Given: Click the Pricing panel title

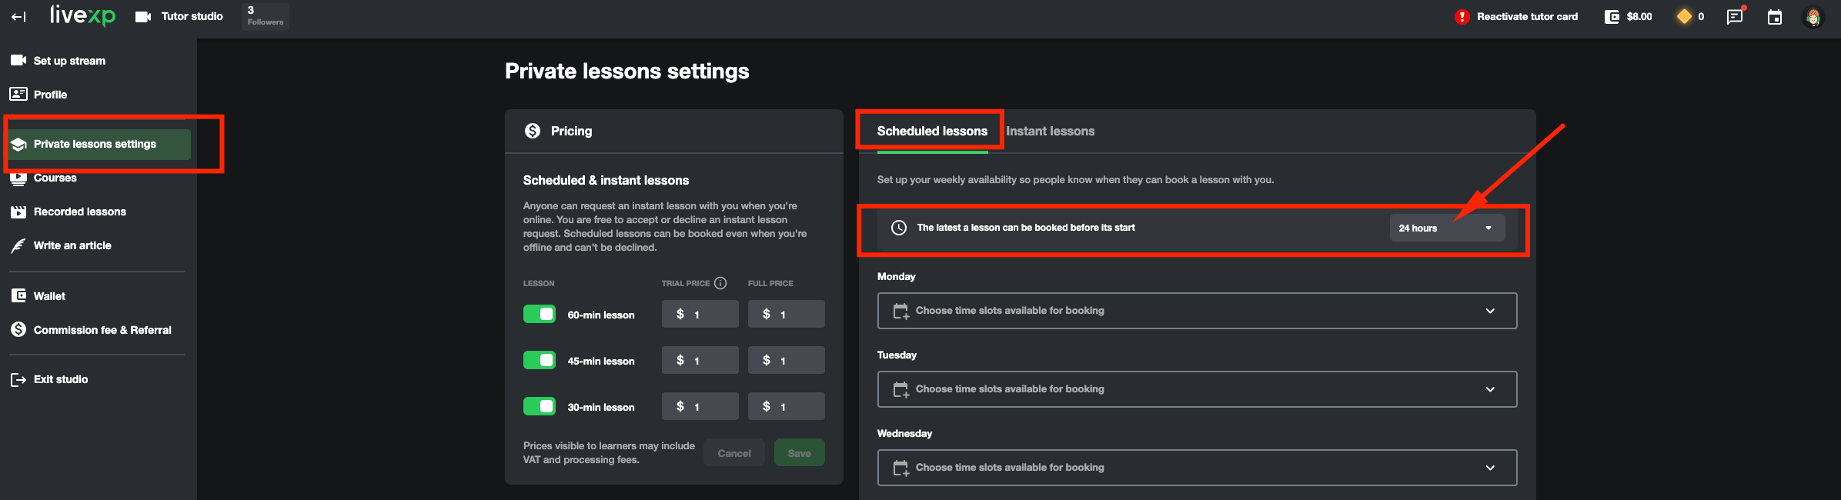Looking at the screenshot, I should tap(572, 131).
